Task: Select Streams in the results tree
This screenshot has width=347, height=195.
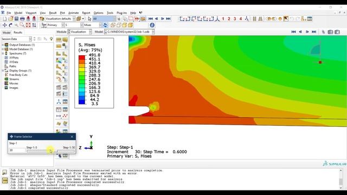Action: tap(14, 79)
